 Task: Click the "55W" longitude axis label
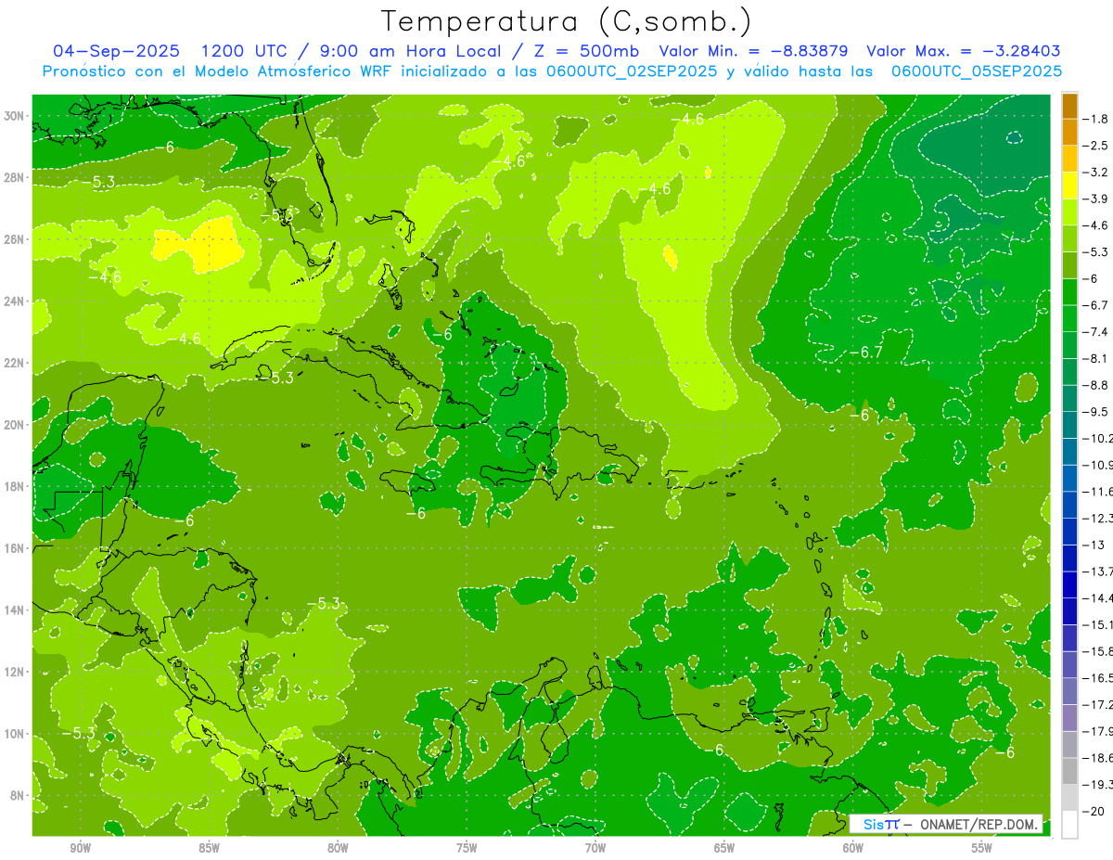(x=983, y=849)
